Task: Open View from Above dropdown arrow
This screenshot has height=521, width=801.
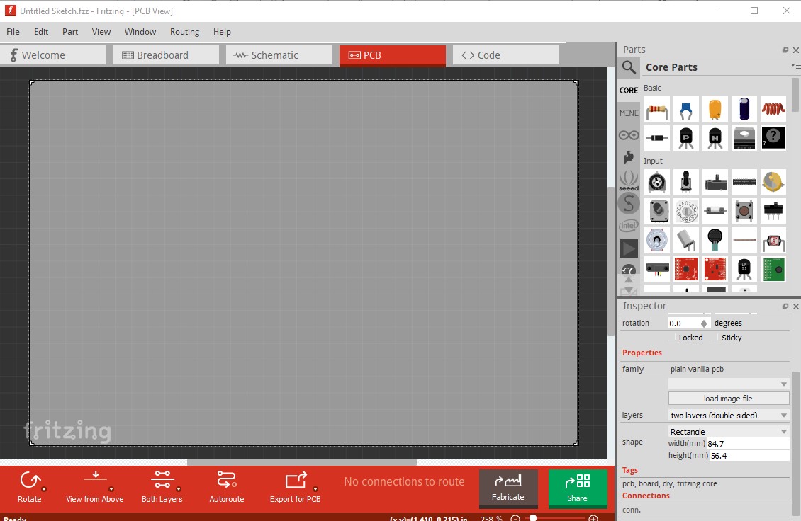Action: tap(111, 489)
